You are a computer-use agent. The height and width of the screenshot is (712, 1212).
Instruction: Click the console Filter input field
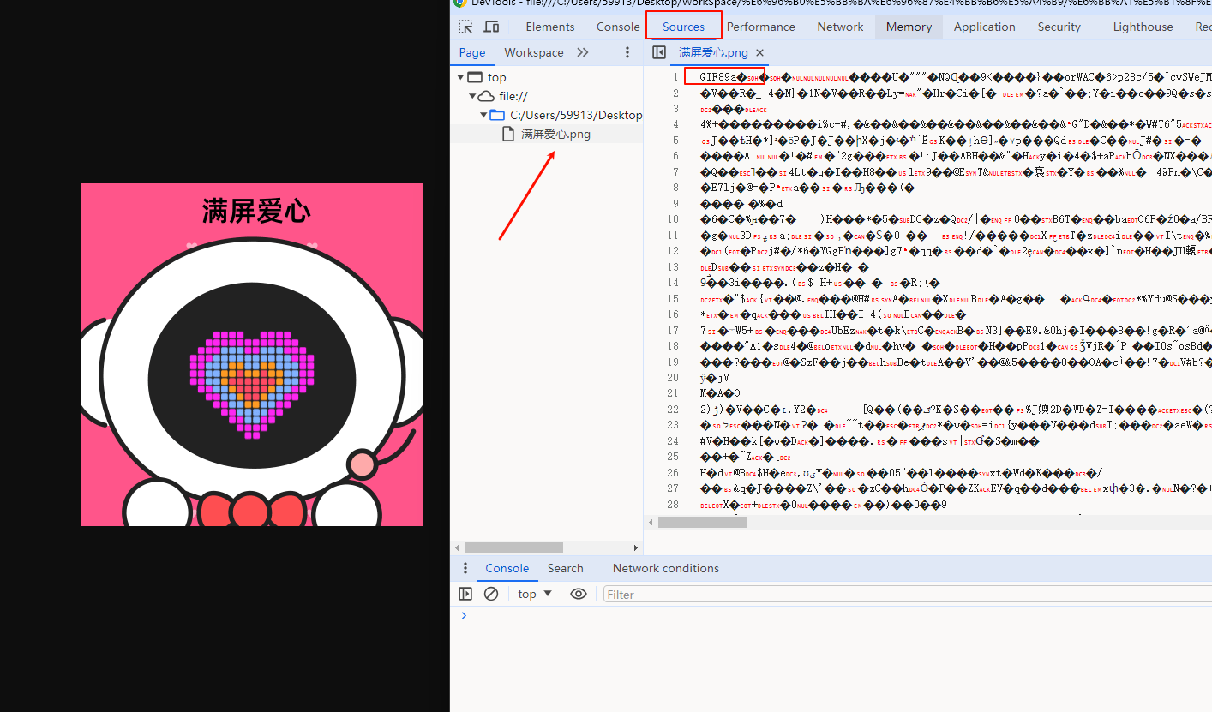[x=900, y=594]
